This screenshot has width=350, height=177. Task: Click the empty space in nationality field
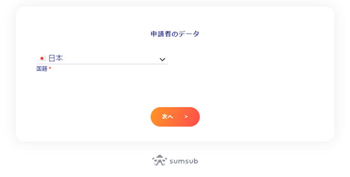click(111, 59)
